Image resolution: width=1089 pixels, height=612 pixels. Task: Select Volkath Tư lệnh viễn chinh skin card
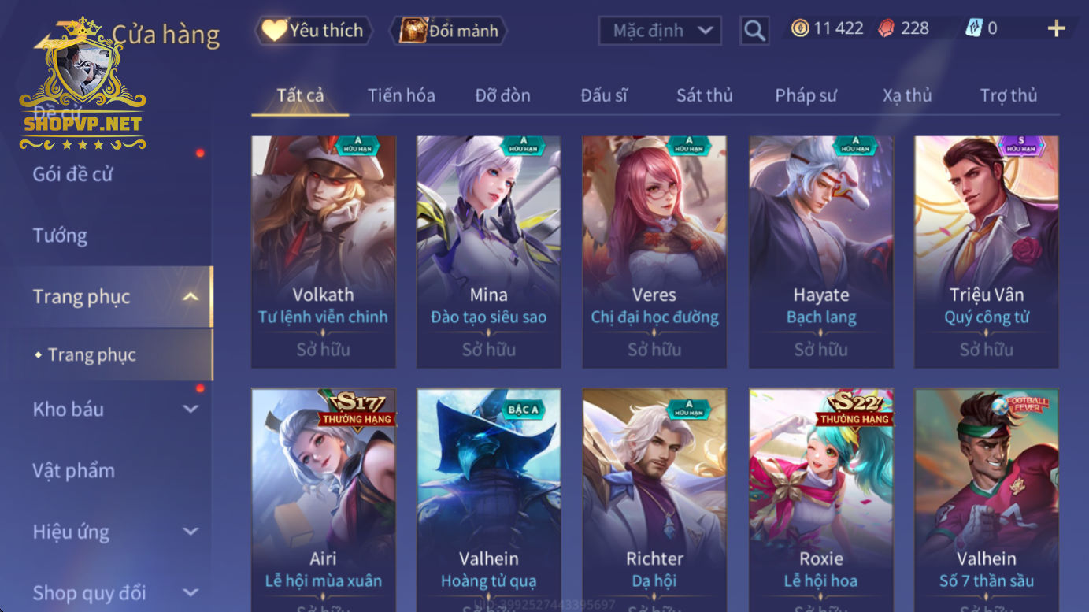point(324,252)
